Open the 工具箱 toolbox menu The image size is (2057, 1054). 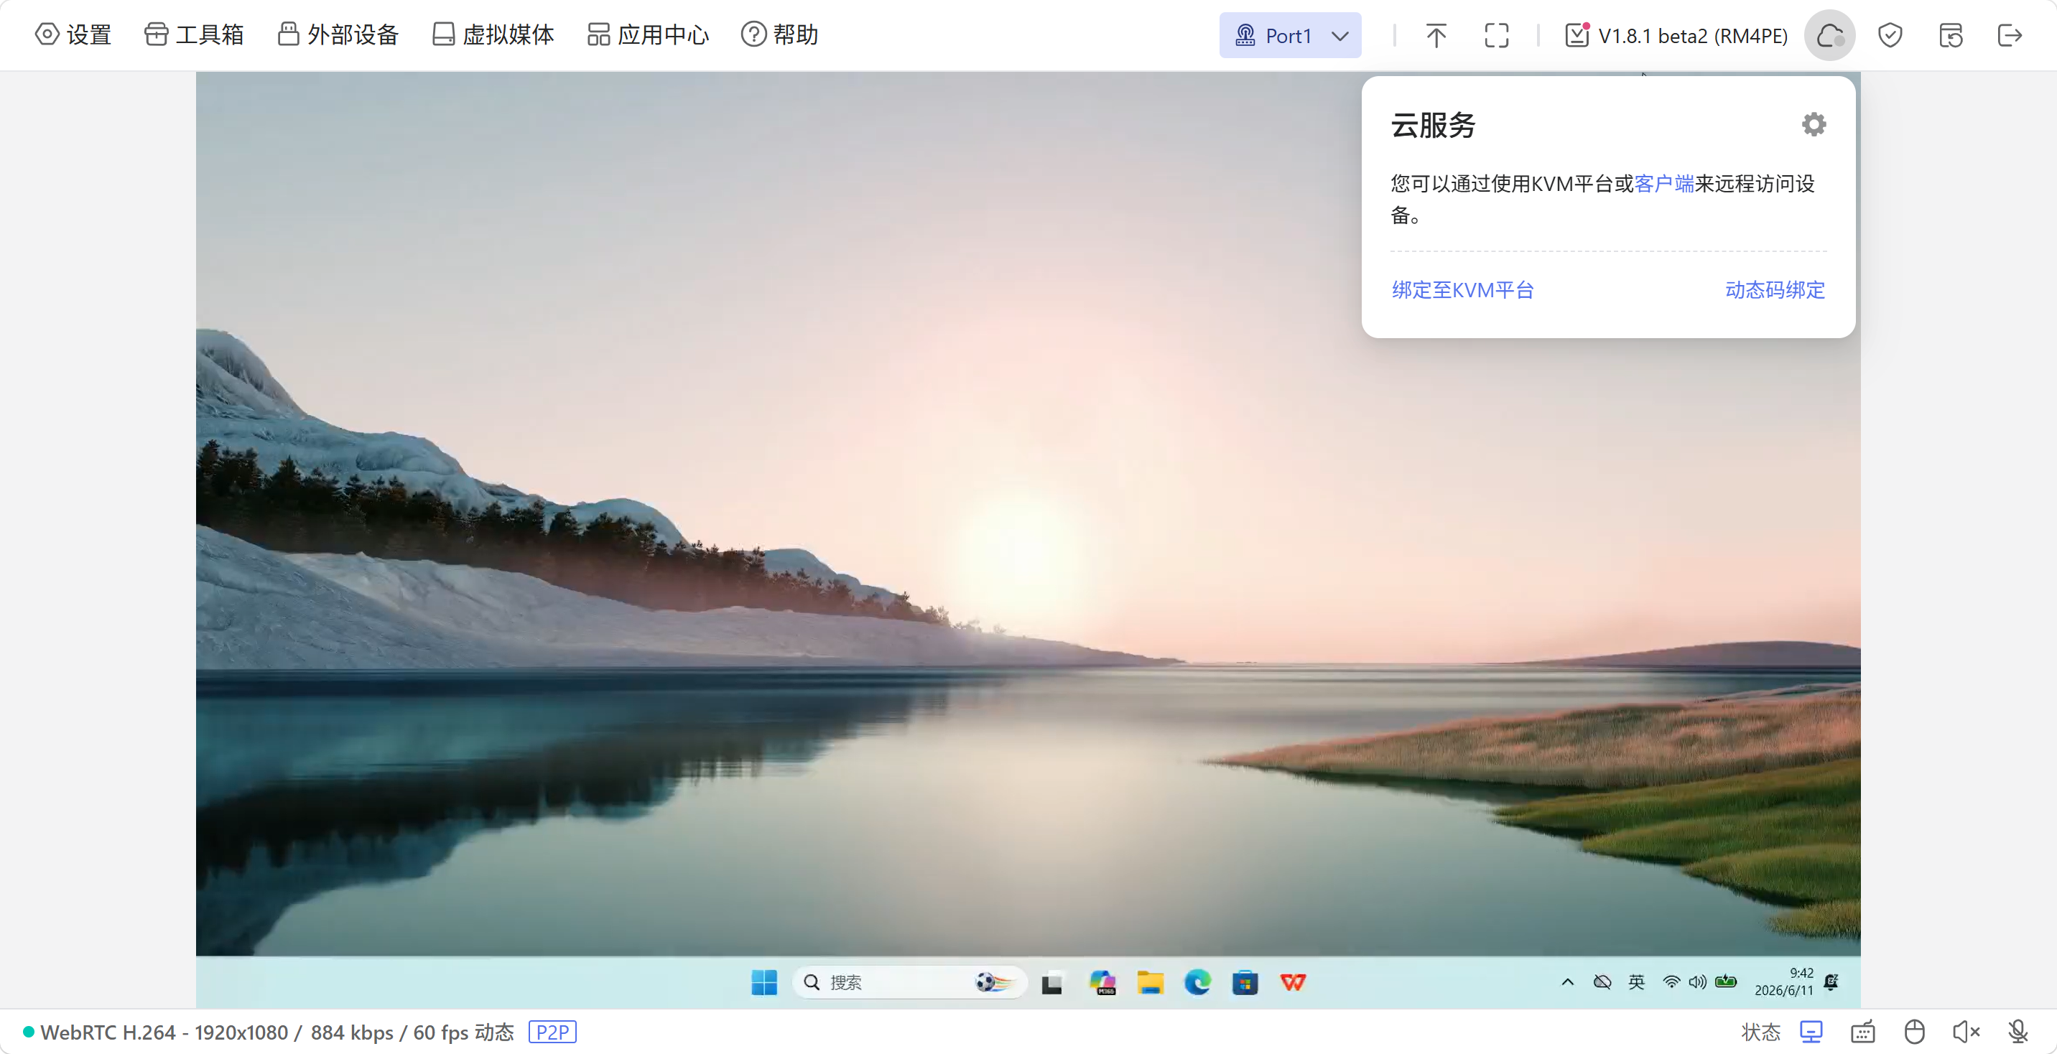pyautogui.click(x=194, y=35)
